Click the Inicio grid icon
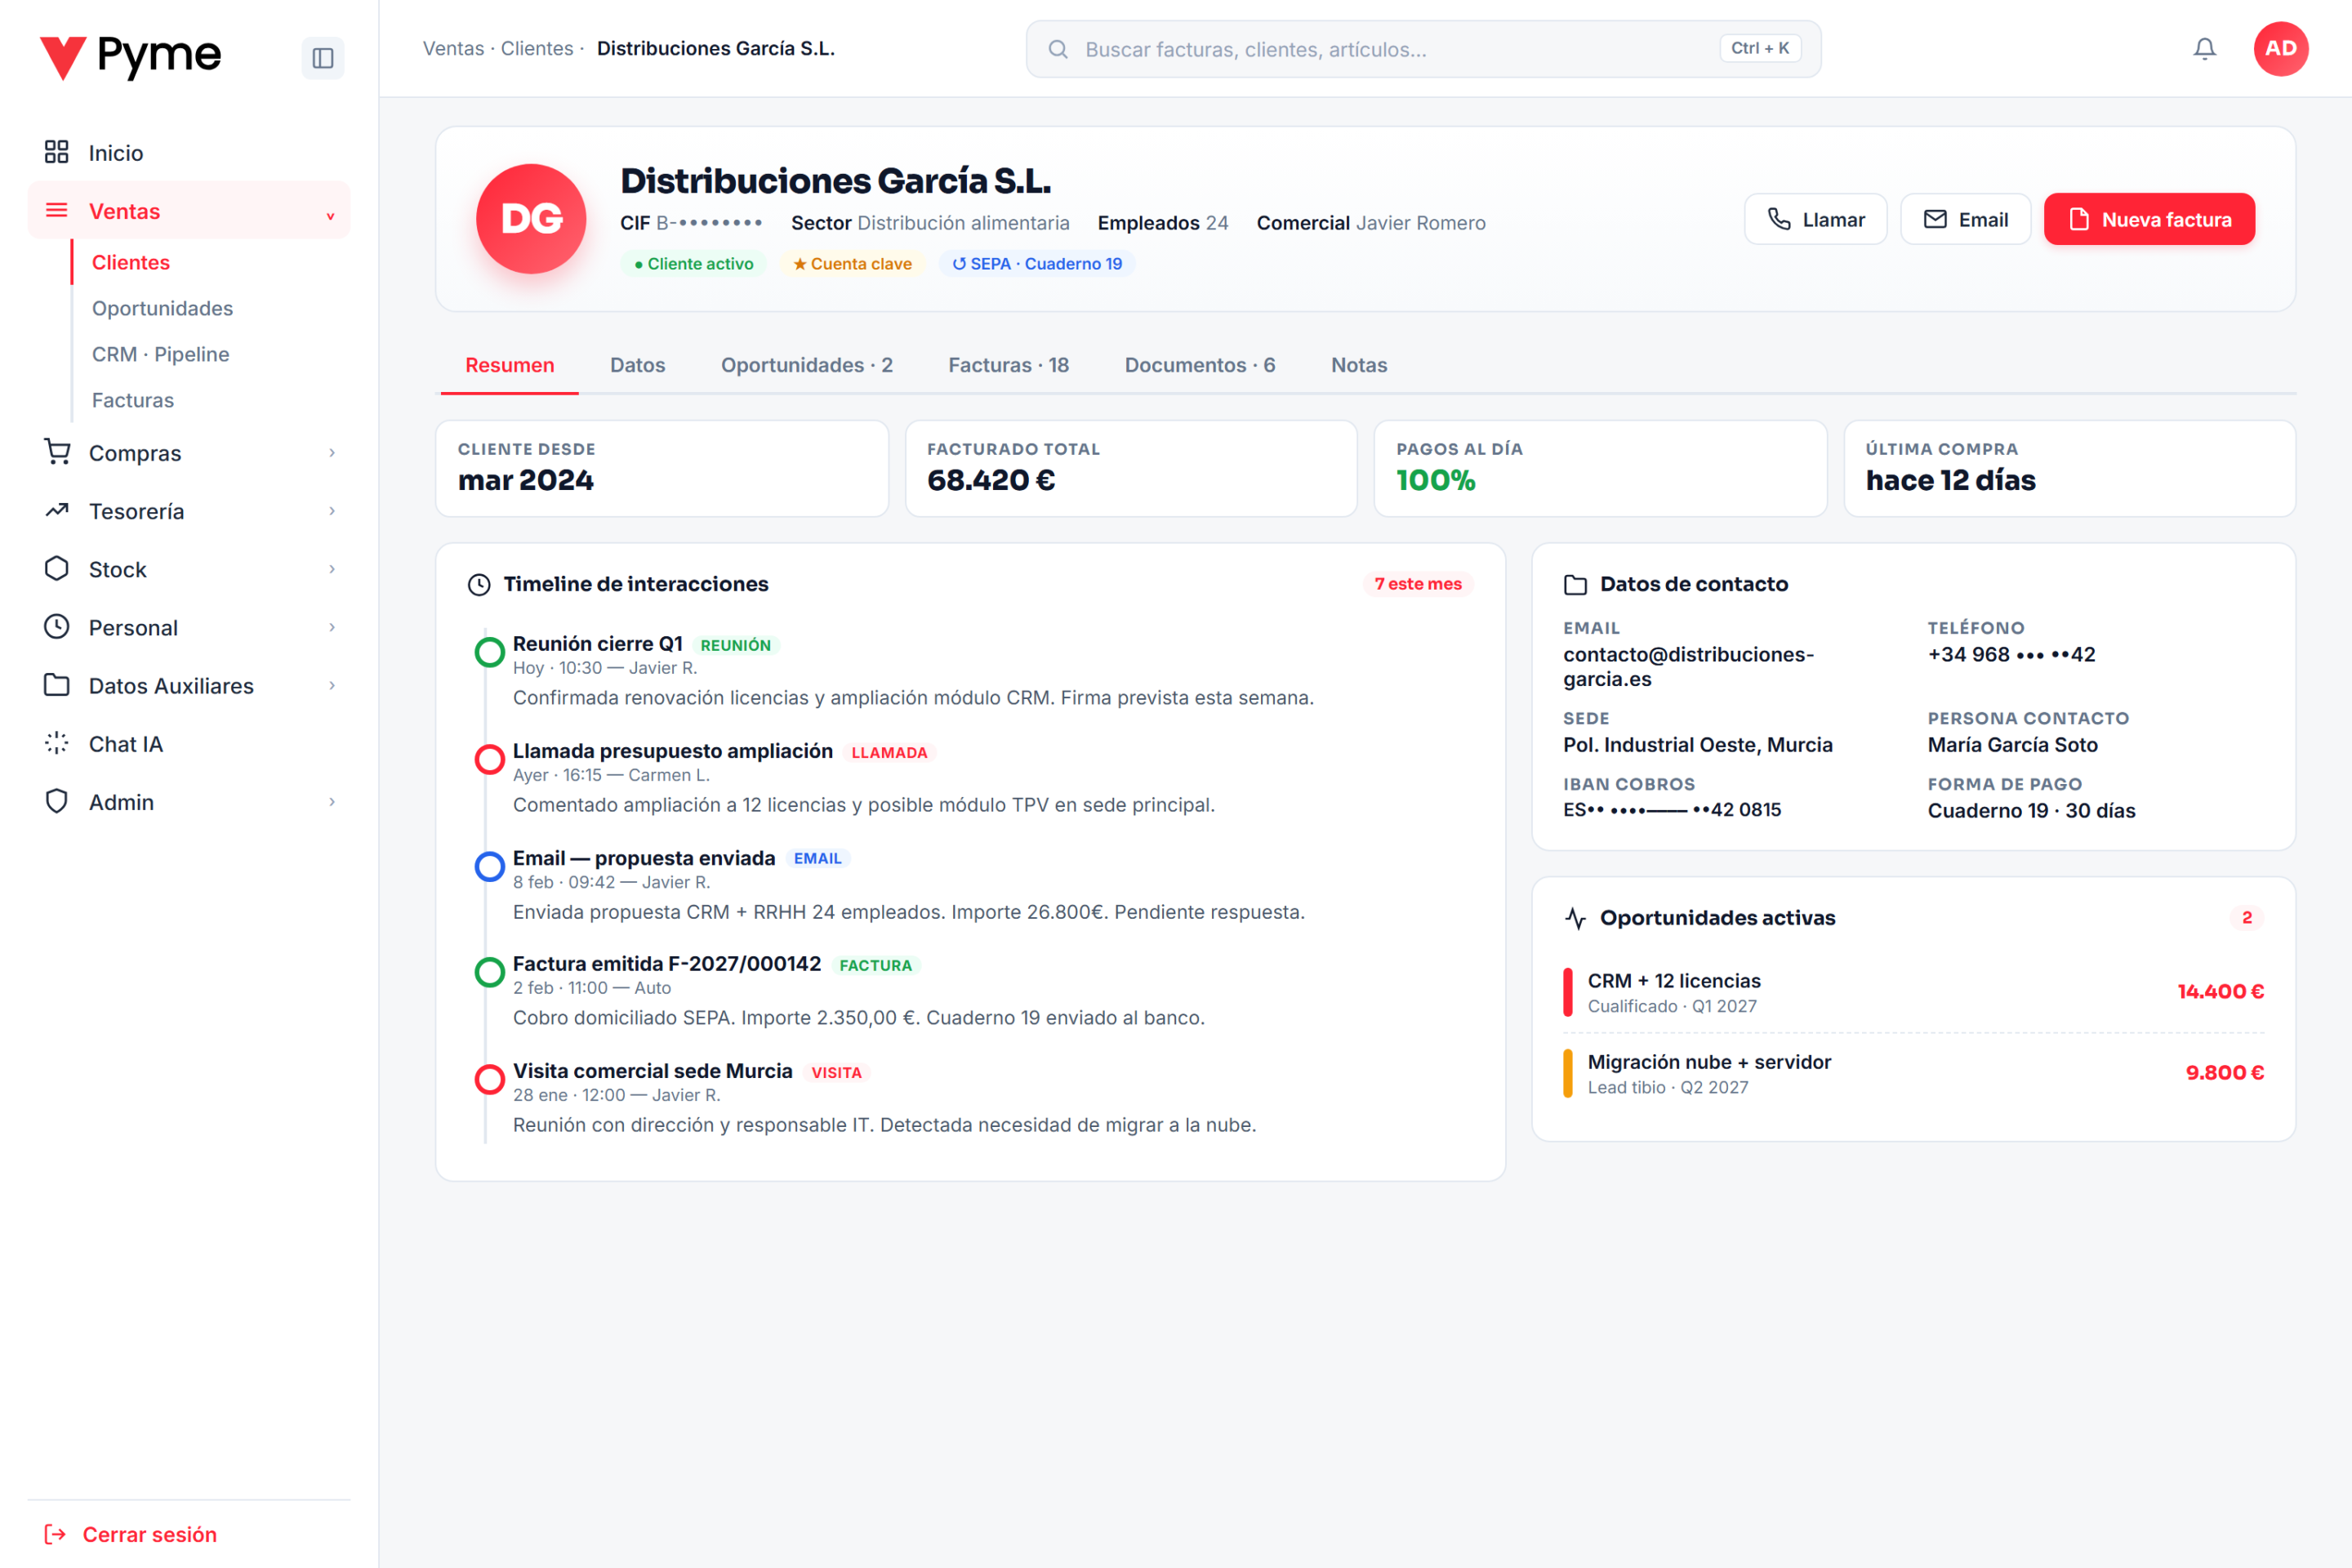This screenshot has height=1568, width=2352. [56, 152]
